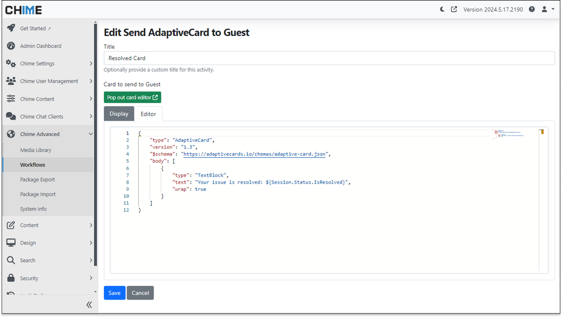This screenshot has height=317, width=562.
Task: Click Pop out card editor button
Action: tap(132, 97)
